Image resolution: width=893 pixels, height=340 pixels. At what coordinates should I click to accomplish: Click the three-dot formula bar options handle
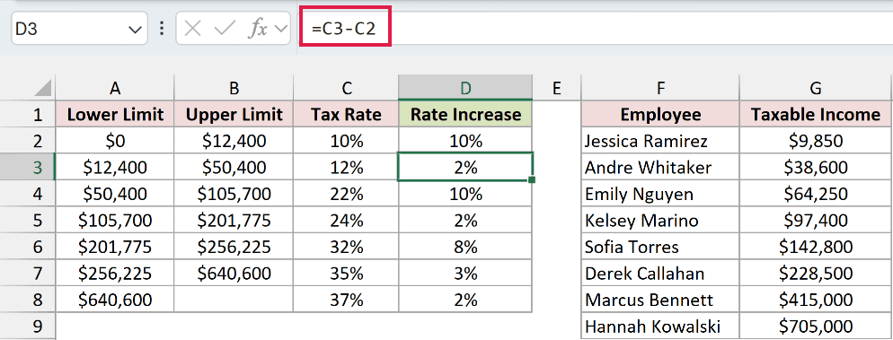tap(162, 29)
